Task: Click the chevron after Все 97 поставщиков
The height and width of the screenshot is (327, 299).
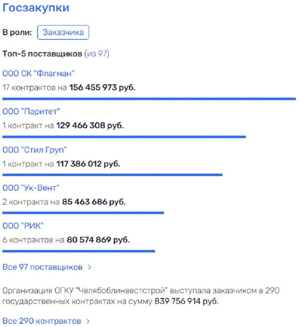Action: click(x=90, y=267)
